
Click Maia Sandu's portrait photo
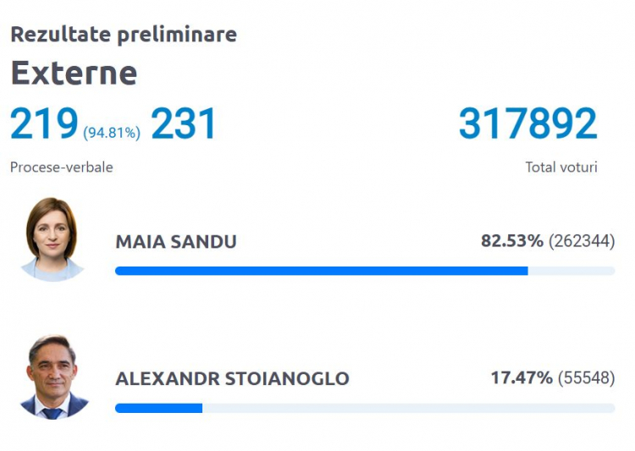pos(52,239)
